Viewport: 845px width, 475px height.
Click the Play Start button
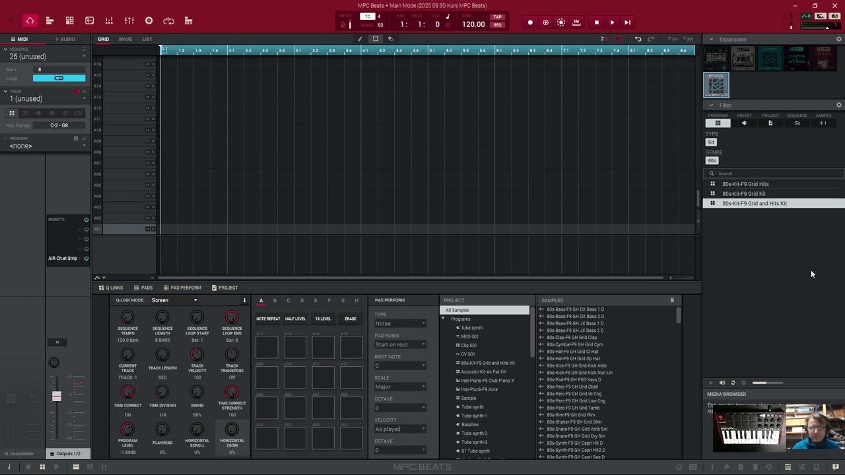click(x=627, y=22)
